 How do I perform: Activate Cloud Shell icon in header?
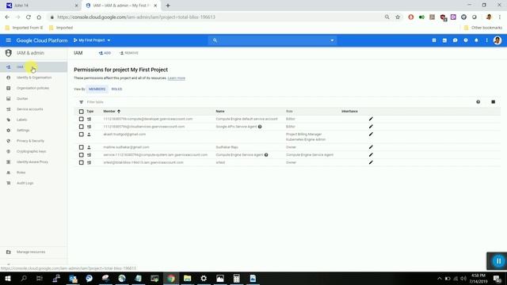point(444,40)
